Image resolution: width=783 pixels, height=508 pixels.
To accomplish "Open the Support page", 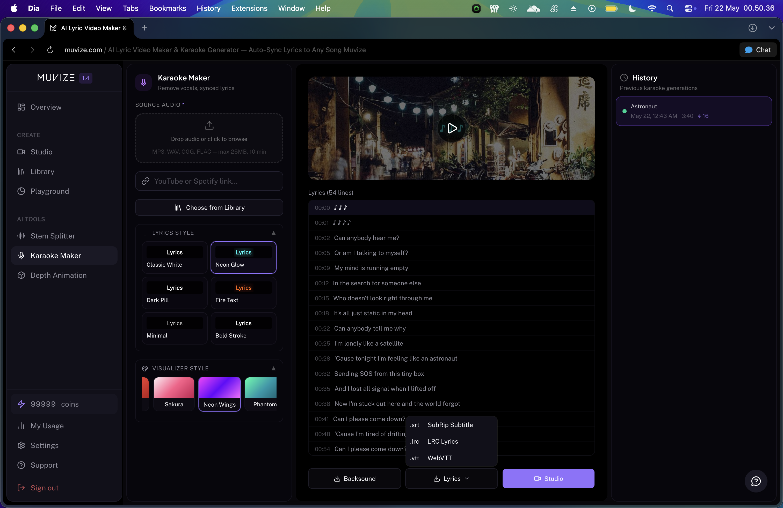I will [64, 465].
